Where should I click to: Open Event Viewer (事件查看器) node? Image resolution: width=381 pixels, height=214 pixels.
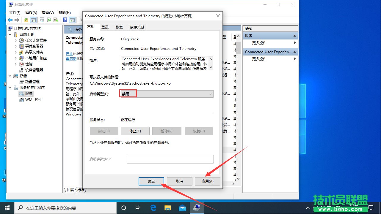(34, 46)
